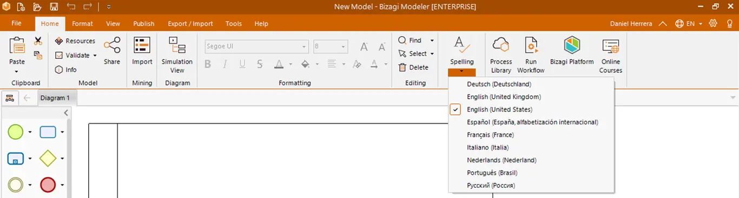The height and width of the screenshot is (198, 739).
Task: Click the Save disk icon in title bar
Action: 54,7
